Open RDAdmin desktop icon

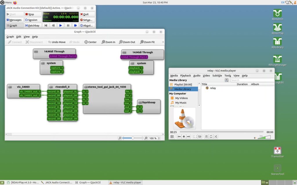[x=277, y=14]
